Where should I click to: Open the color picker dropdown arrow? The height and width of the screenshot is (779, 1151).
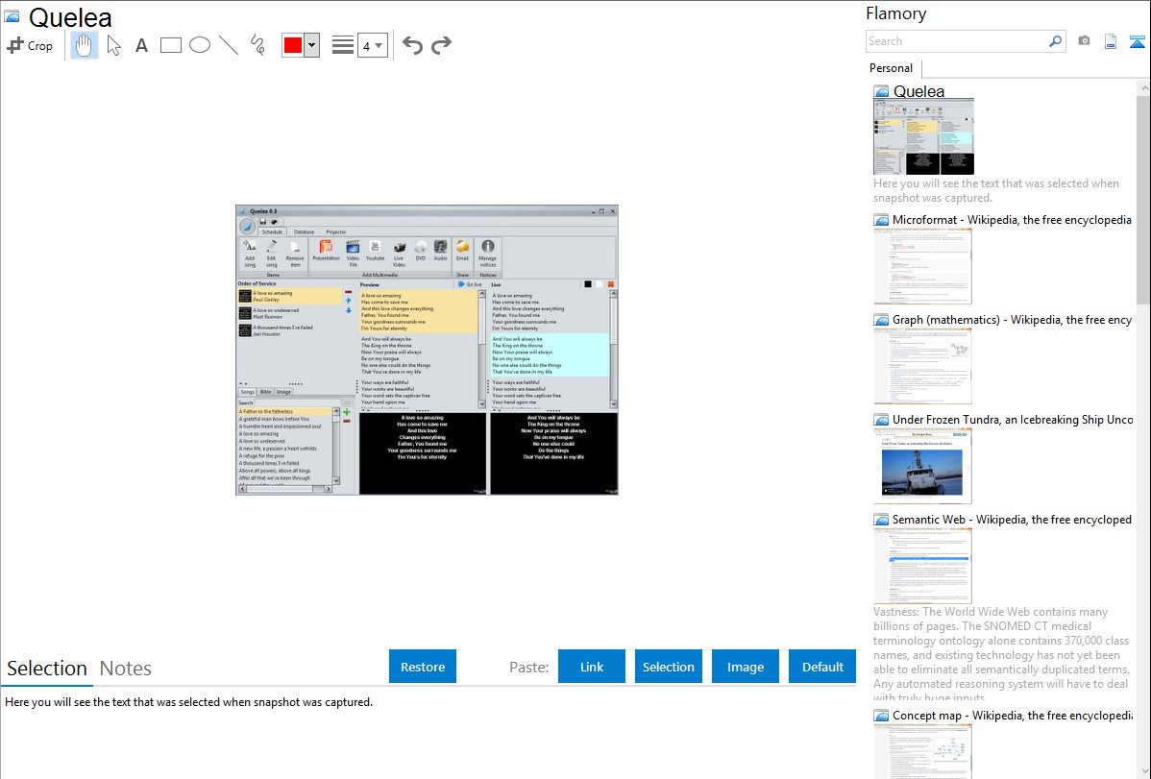tap(312, 45)
